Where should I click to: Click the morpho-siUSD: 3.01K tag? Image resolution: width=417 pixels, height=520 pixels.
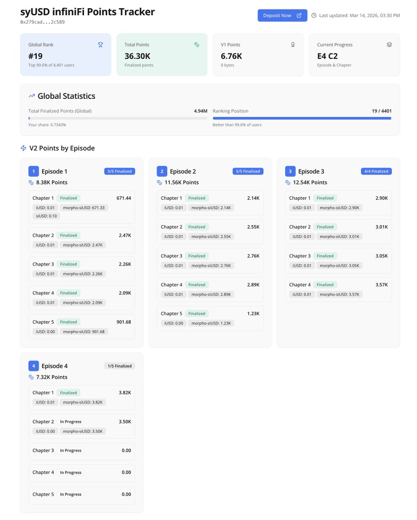[339, 237]
